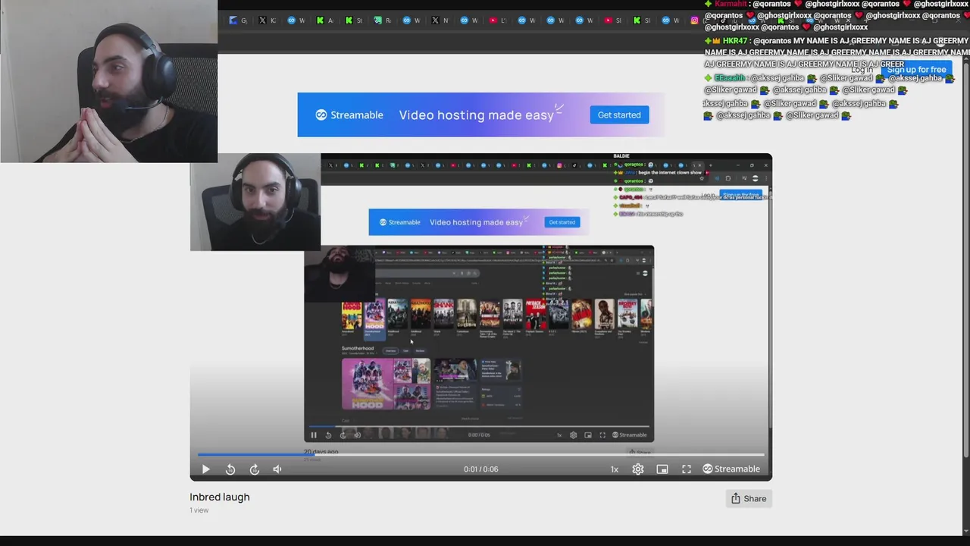Image resolution: width=970 pixels, height=546 pixels.
Task: Open the YouTube tab labeled Sl
Action: click(613, 20)
